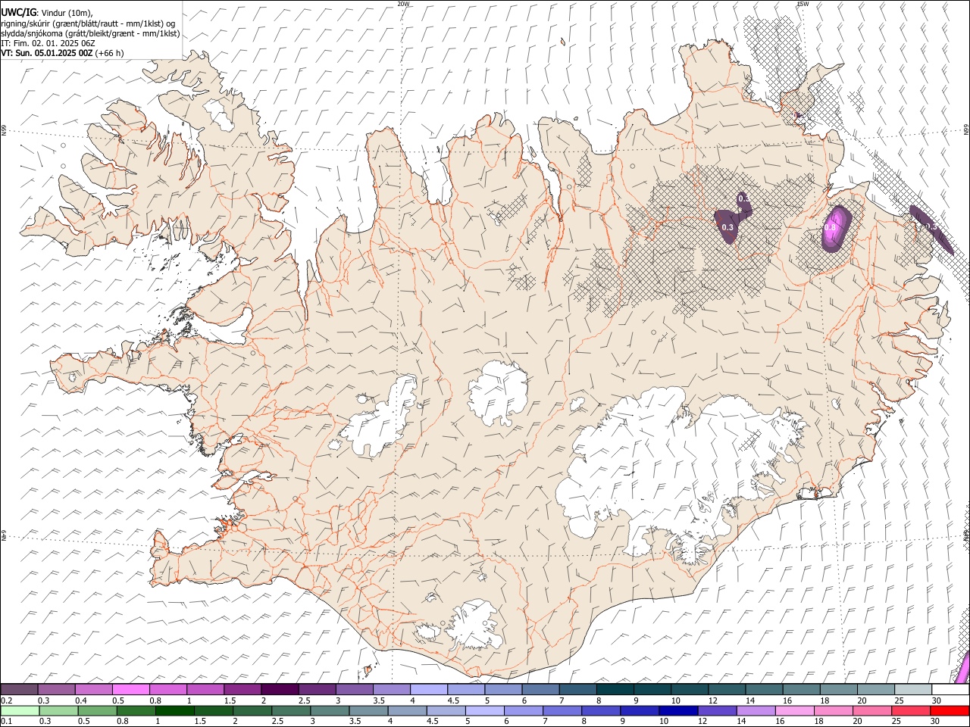
Task: Select the pale green lower swatch labeled 0.1
Action: 20,710
